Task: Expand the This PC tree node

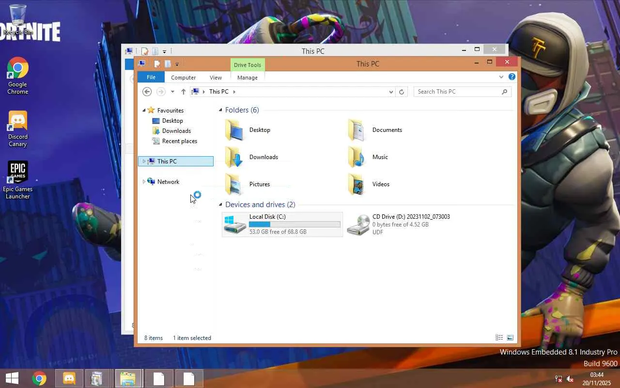Action: [x=144, y=162]
